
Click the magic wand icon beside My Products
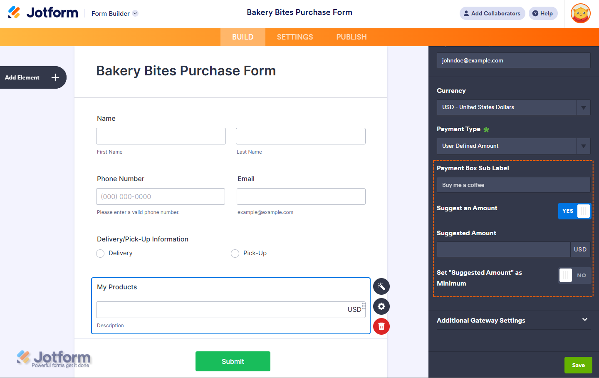pyautogui.click(x=381, y=286)
